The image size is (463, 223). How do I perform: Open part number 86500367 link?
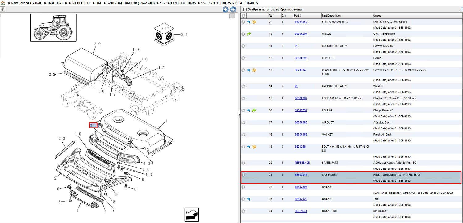(x=301, y=98)
